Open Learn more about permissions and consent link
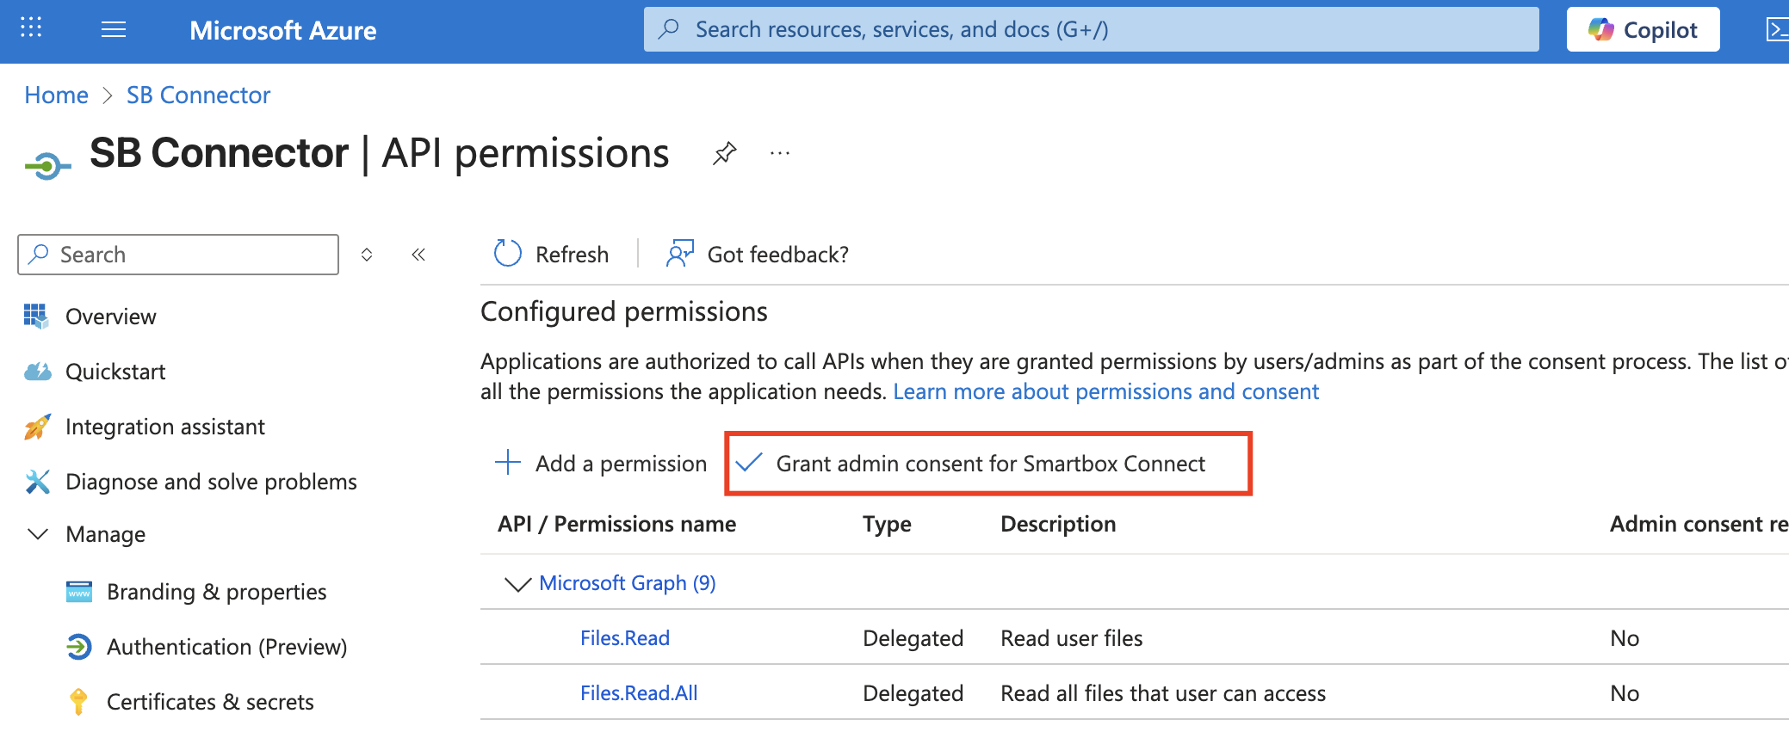 click(1105, 392)
